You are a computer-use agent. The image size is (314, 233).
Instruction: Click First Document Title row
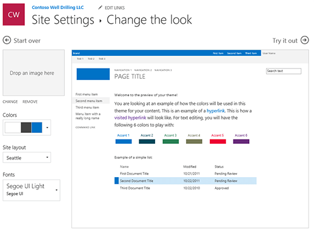click(185, 174)
